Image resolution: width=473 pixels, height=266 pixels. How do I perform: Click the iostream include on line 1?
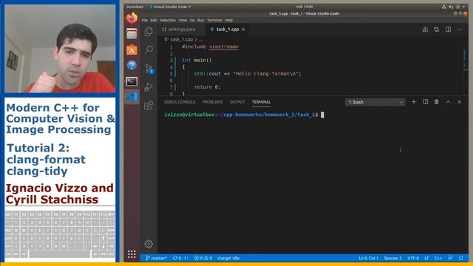point(224,47)
